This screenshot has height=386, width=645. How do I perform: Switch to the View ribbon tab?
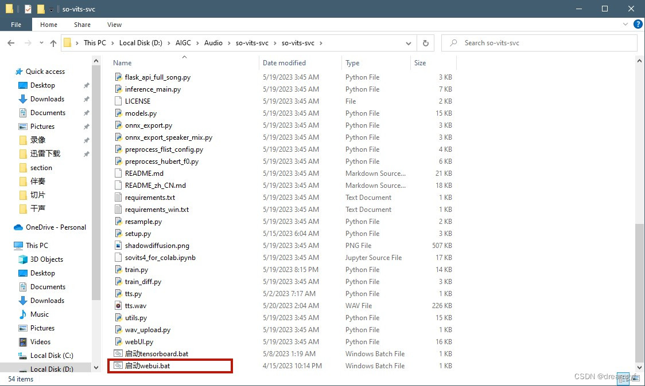(114, 25)
